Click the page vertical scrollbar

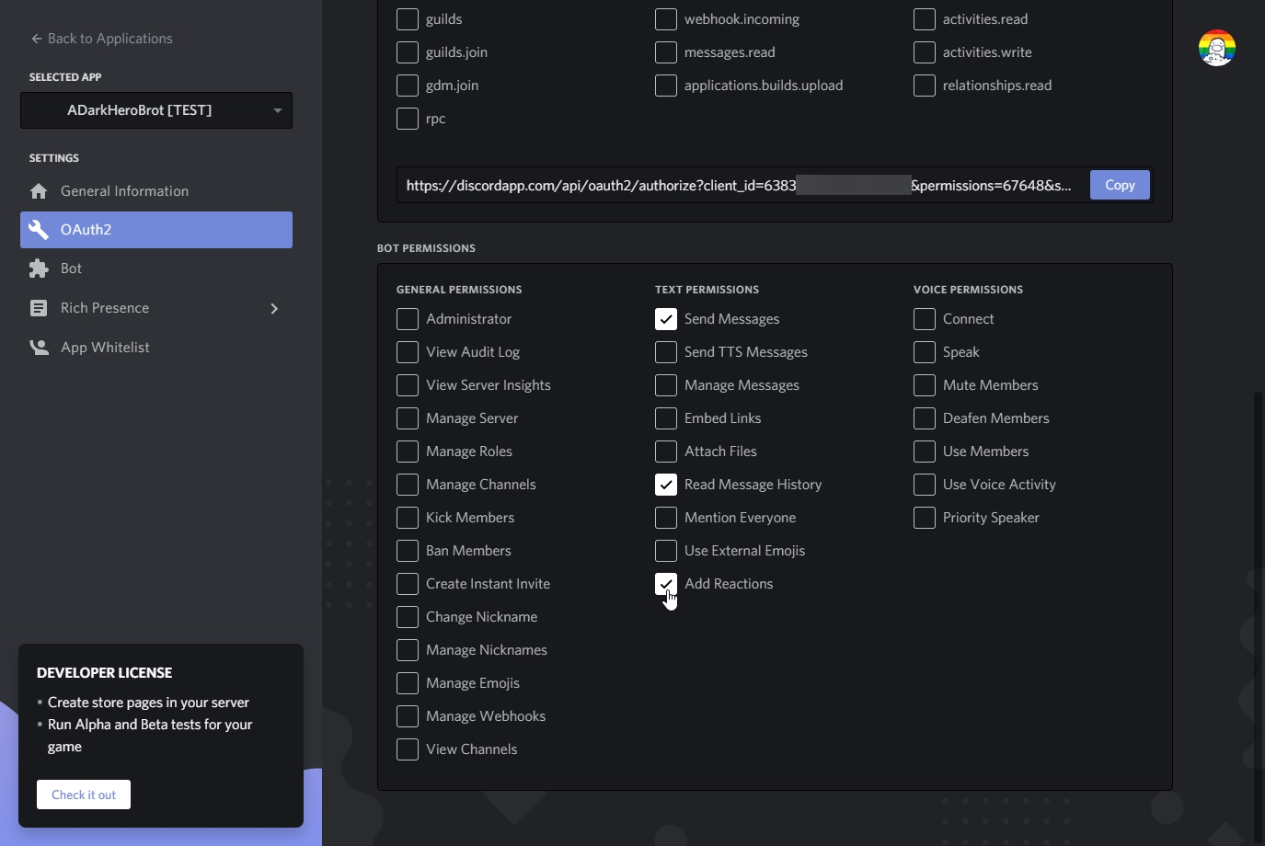[x=1259, y=616]
